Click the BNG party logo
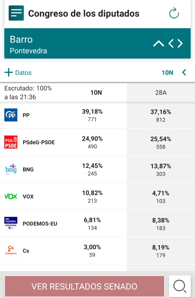 point(11,169)
